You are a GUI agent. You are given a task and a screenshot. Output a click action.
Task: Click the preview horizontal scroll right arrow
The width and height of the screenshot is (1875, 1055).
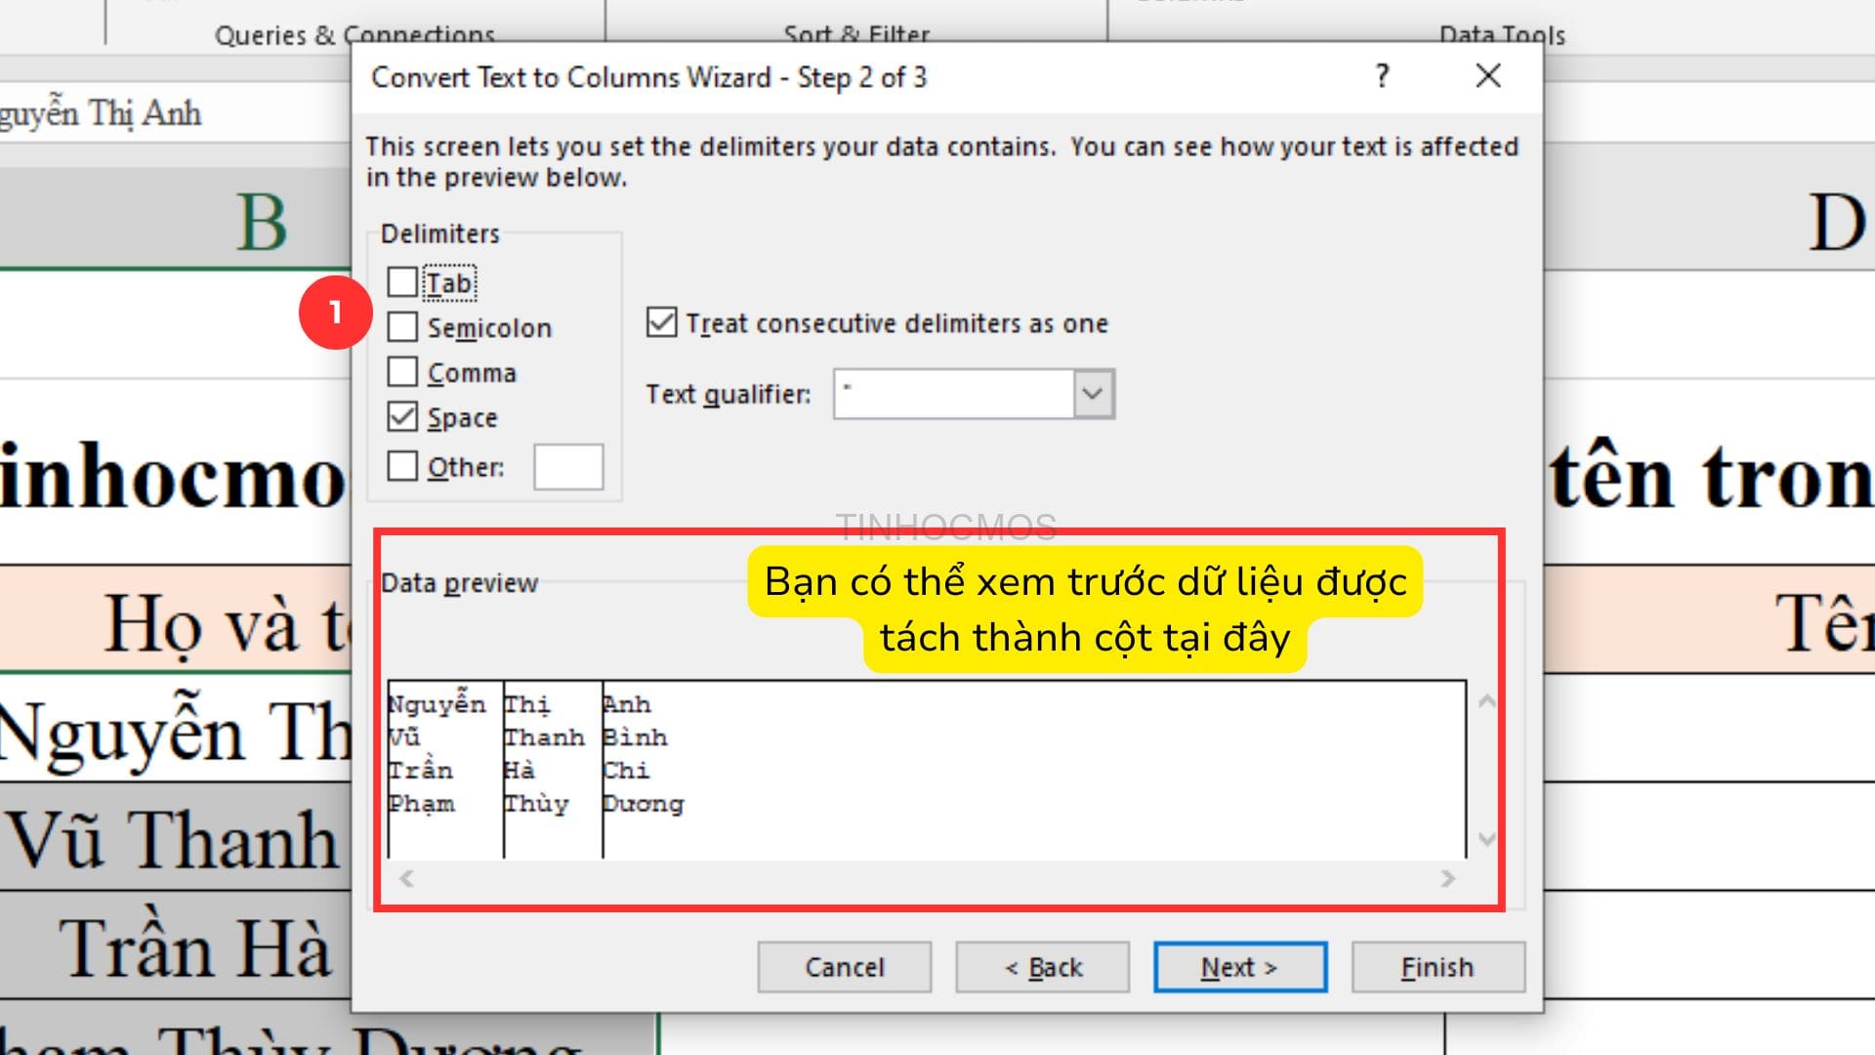click(1448, 878)
